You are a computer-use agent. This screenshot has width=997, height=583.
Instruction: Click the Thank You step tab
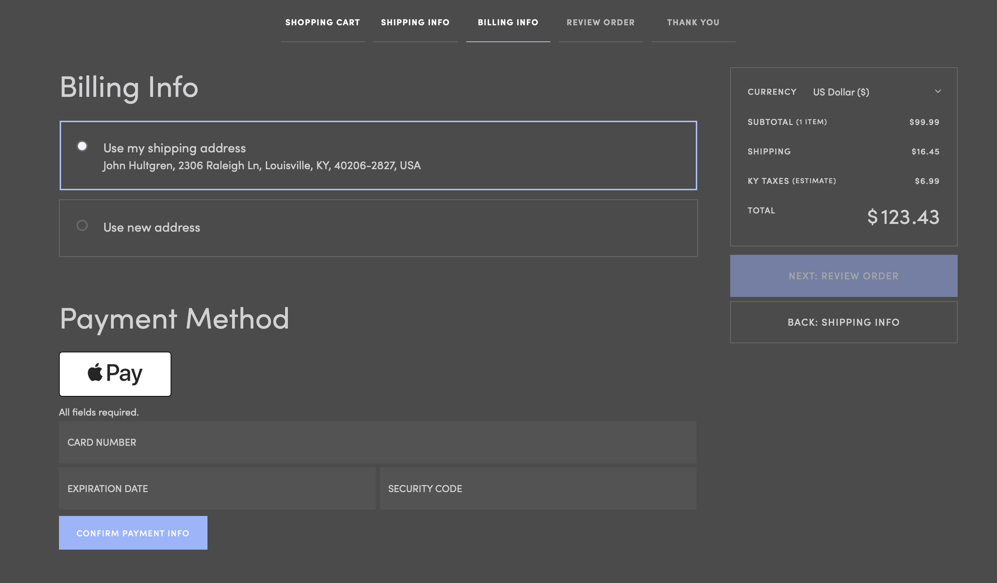pyautogui.click(x=693, y=22)
